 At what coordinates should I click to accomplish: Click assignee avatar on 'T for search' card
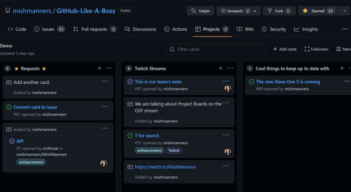click(x=228, y=151)
